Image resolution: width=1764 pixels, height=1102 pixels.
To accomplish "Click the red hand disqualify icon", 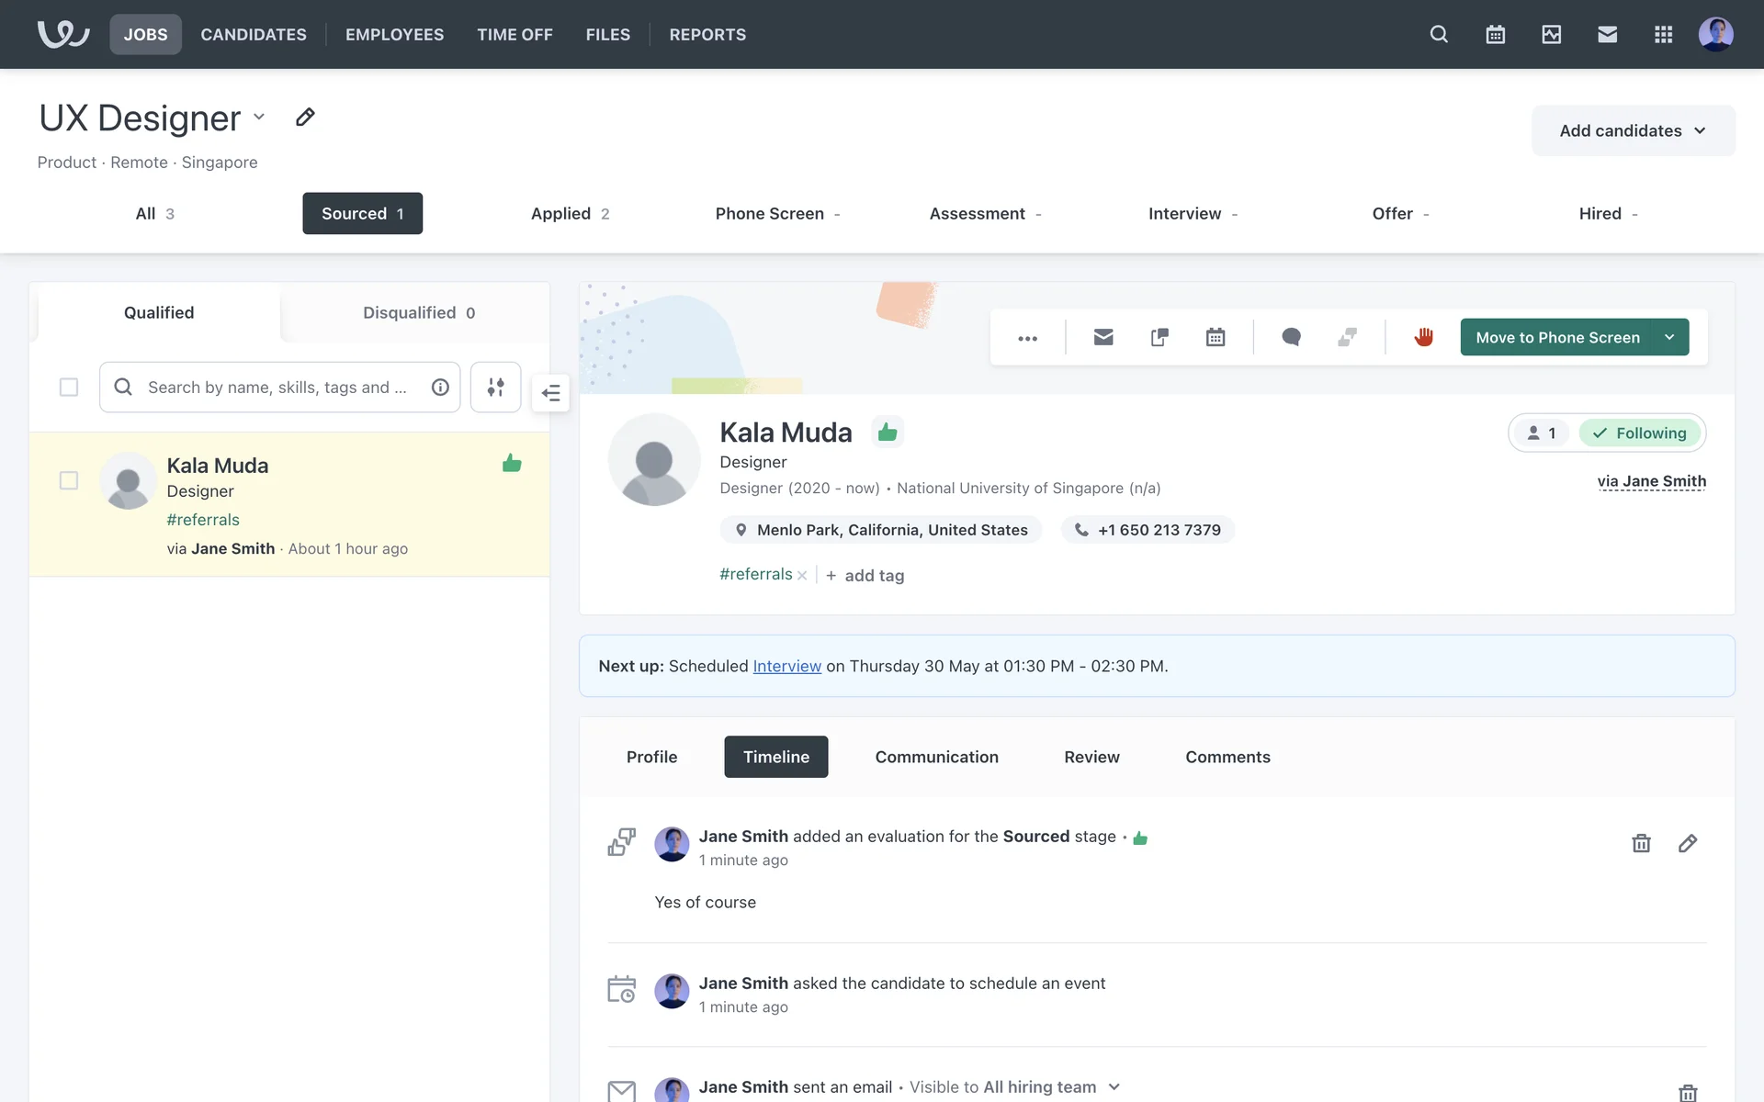I will click(x=1423, y=337).
